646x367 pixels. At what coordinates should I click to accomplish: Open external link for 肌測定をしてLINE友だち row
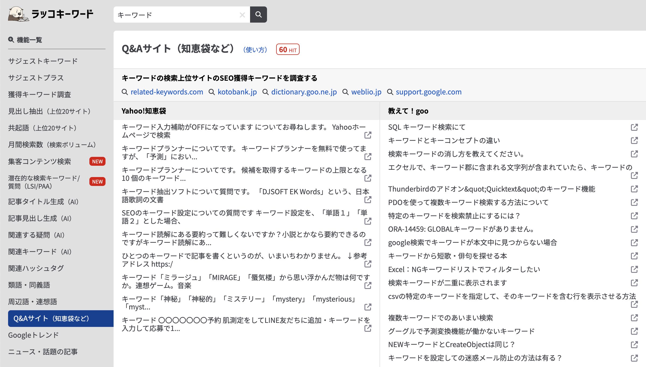(x=368, y=328)
